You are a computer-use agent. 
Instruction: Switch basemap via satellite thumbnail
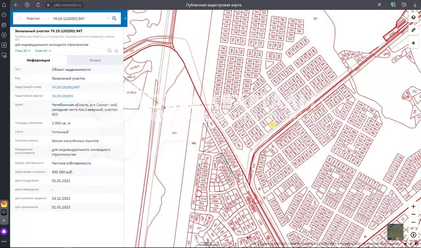(395, 231)
